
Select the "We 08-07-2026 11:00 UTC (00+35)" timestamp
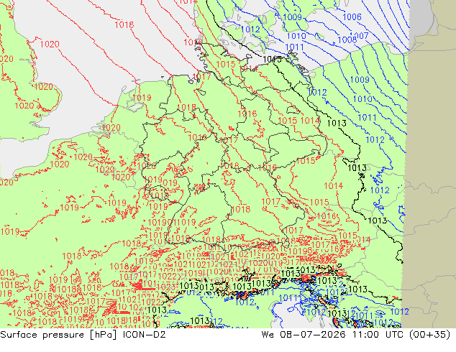click(356, 335)
